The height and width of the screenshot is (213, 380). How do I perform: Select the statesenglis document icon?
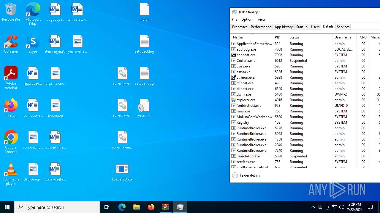click(56, 172)
